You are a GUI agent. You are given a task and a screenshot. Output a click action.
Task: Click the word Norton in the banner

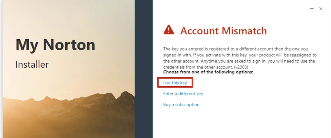click(x=69, y=45)
